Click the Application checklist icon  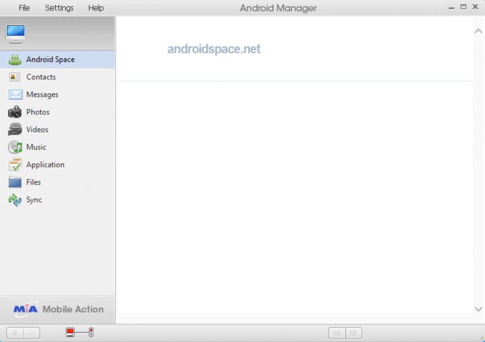(15, 164)
